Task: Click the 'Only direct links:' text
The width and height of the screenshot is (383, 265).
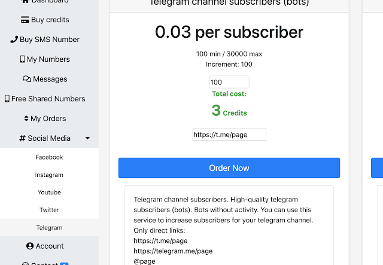Action: pos(159,230)
